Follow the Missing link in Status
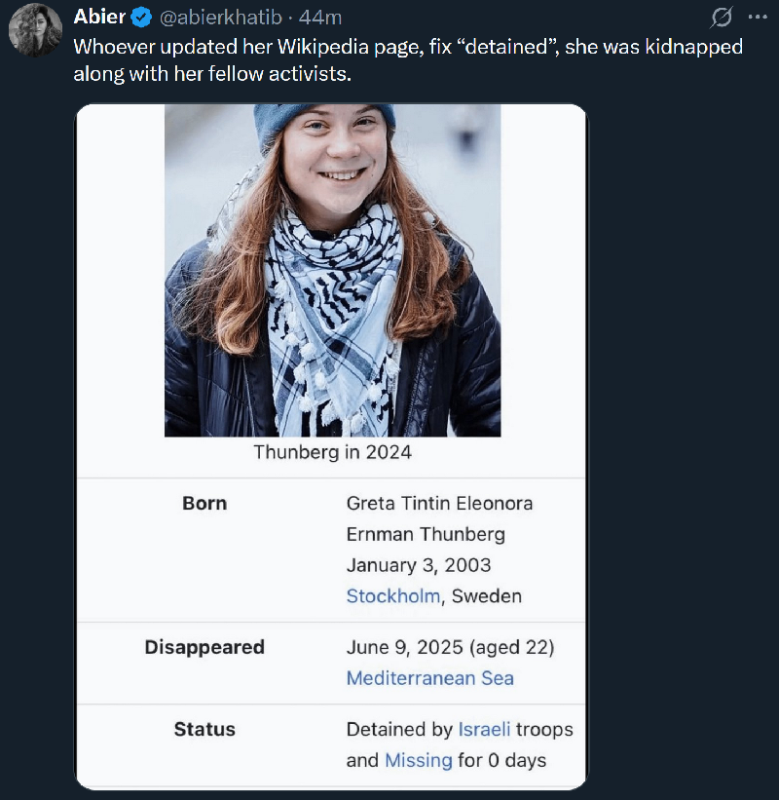Screen dimensions: 779x800 click(419, 760)
